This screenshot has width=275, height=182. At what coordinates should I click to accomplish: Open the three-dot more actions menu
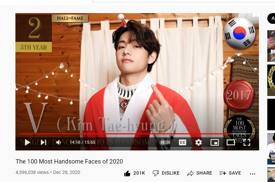252,174
